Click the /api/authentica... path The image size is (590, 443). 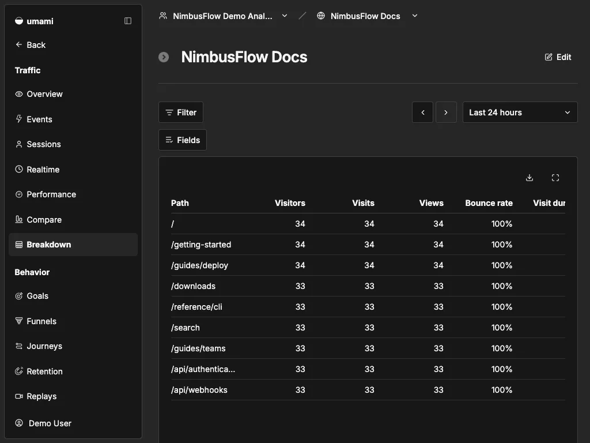(203, 369)
